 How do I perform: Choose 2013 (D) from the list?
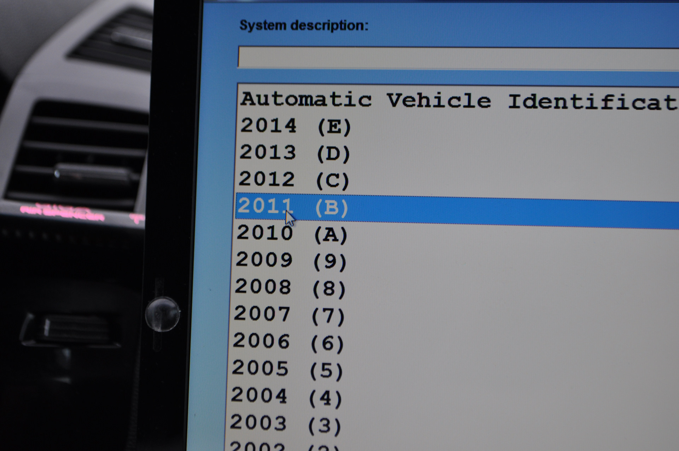click(295, 153)
